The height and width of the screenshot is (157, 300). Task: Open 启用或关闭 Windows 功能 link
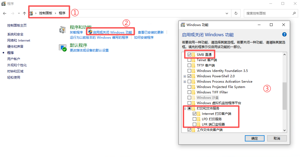112,32
